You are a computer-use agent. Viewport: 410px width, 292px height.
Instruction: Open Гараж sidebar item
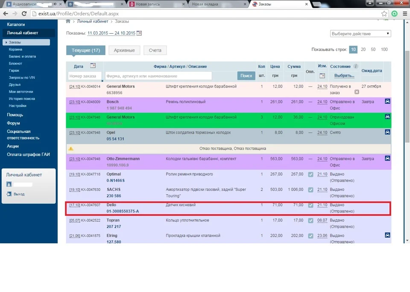click(x=14, y=70)
